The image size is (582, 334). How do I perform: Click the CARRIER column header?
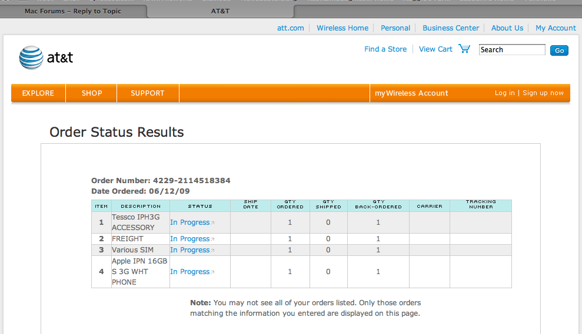[430, 206]
